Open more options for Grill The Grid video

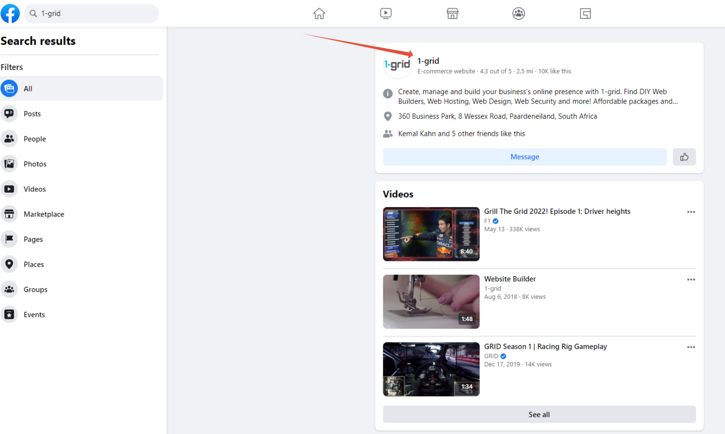tap(691, 212)
